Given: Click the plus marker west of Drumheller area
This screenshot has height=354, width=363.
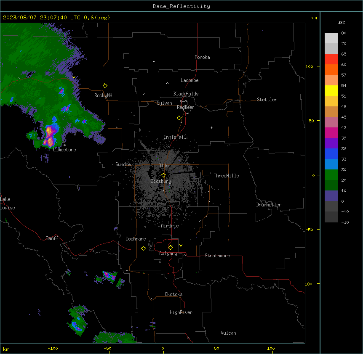Looking at the screenshot, I should click(258, 158).
